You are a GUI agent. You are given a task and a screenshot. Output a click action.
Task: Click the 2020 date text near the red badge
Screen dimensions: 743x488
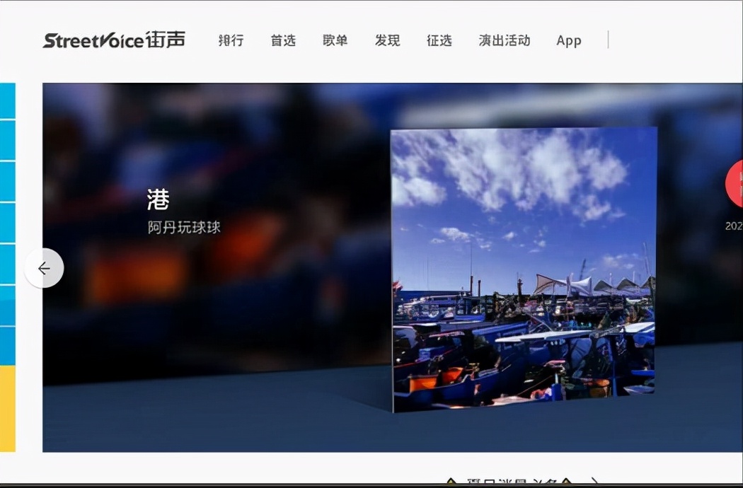[x=733, y=226]
